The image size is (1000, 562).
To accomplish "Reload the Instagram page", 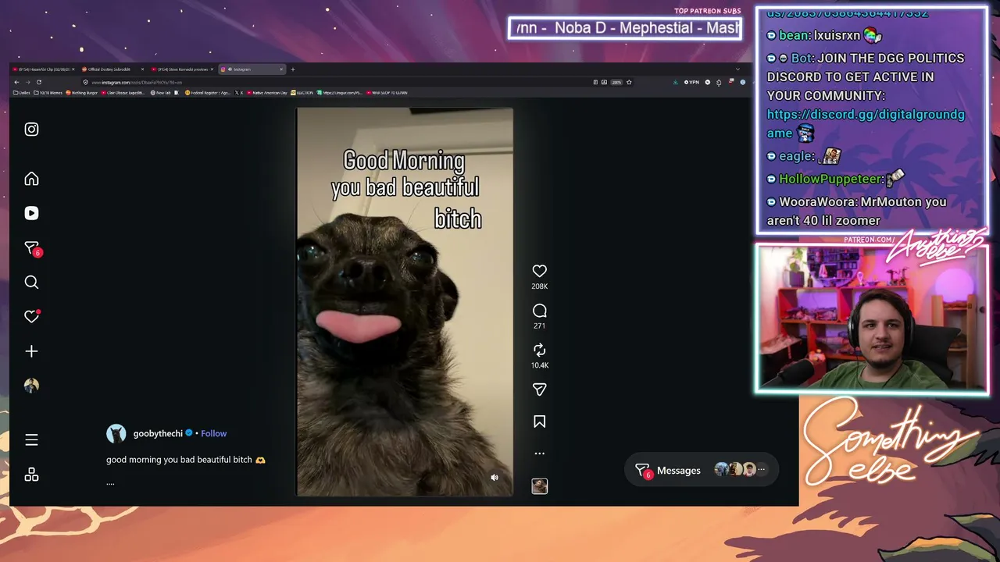I will [39, 82].
